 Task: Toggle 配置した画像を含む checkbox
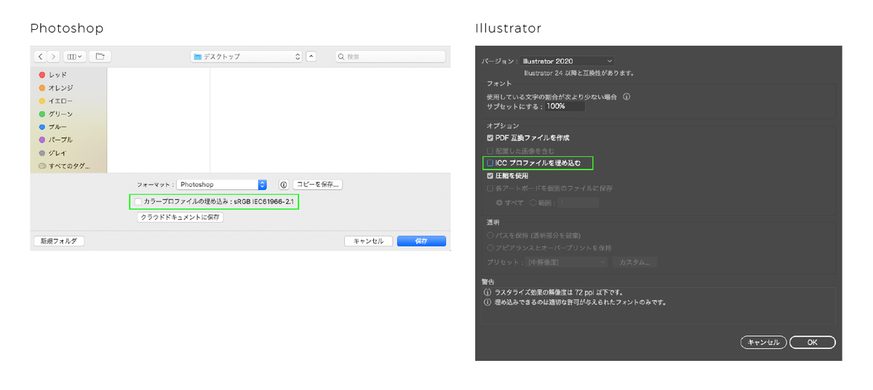click(x=490, y=151)
